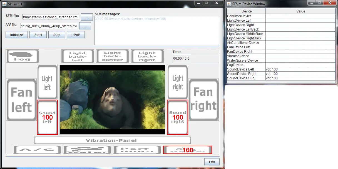Click the Stop button
The height and width of the screenshot is (169, 338).
[x=57, y=35]
